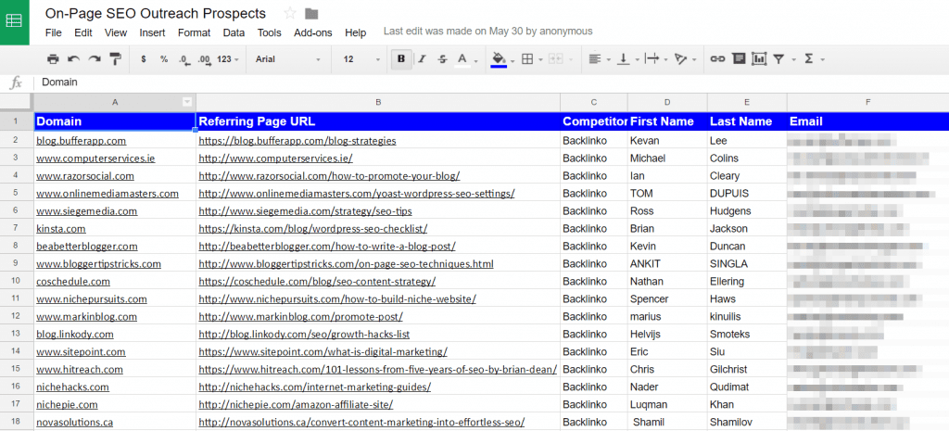Select the Referring Page URL header cell
Screen dimensions: 949x431
[378, 121]
